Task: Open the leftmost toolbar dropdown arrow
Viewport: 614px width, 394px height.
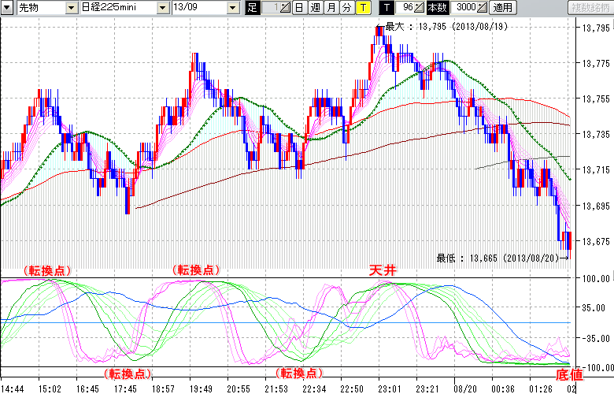Action: [7, 8]
